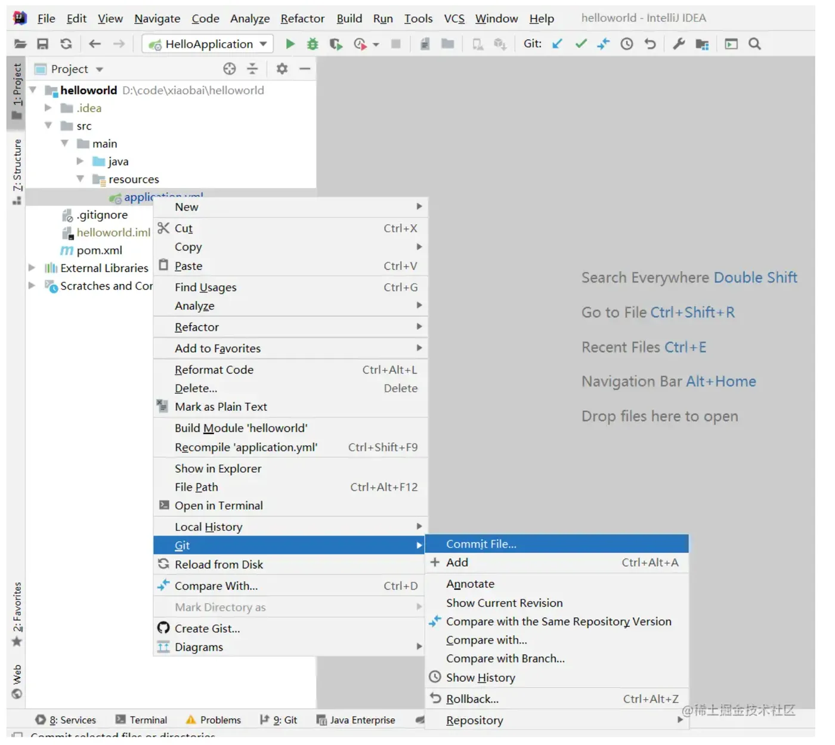Open the Terminal tool window tab
The height and width of the screenshot is (745, 835).
pos(141,721)
